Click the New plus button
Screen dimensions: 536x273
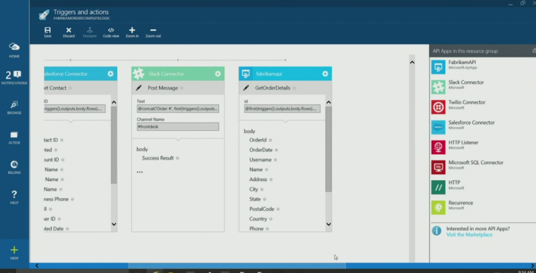(x=14, y=252)
